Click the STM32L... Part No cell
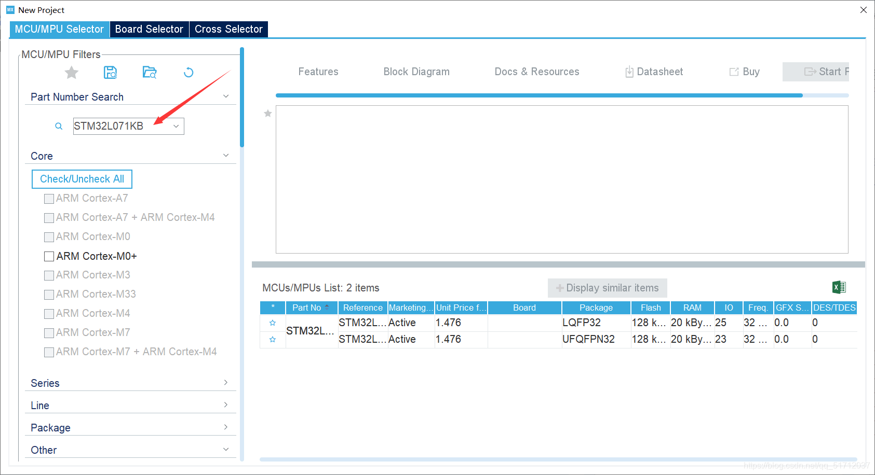Image resolution: width=875 pixels, height=475 pixels. pyautogui.click(x=312, y=331)
